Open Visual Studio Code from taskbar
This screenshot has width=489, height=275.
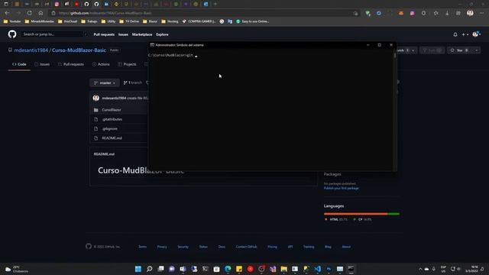pos(318,269)
